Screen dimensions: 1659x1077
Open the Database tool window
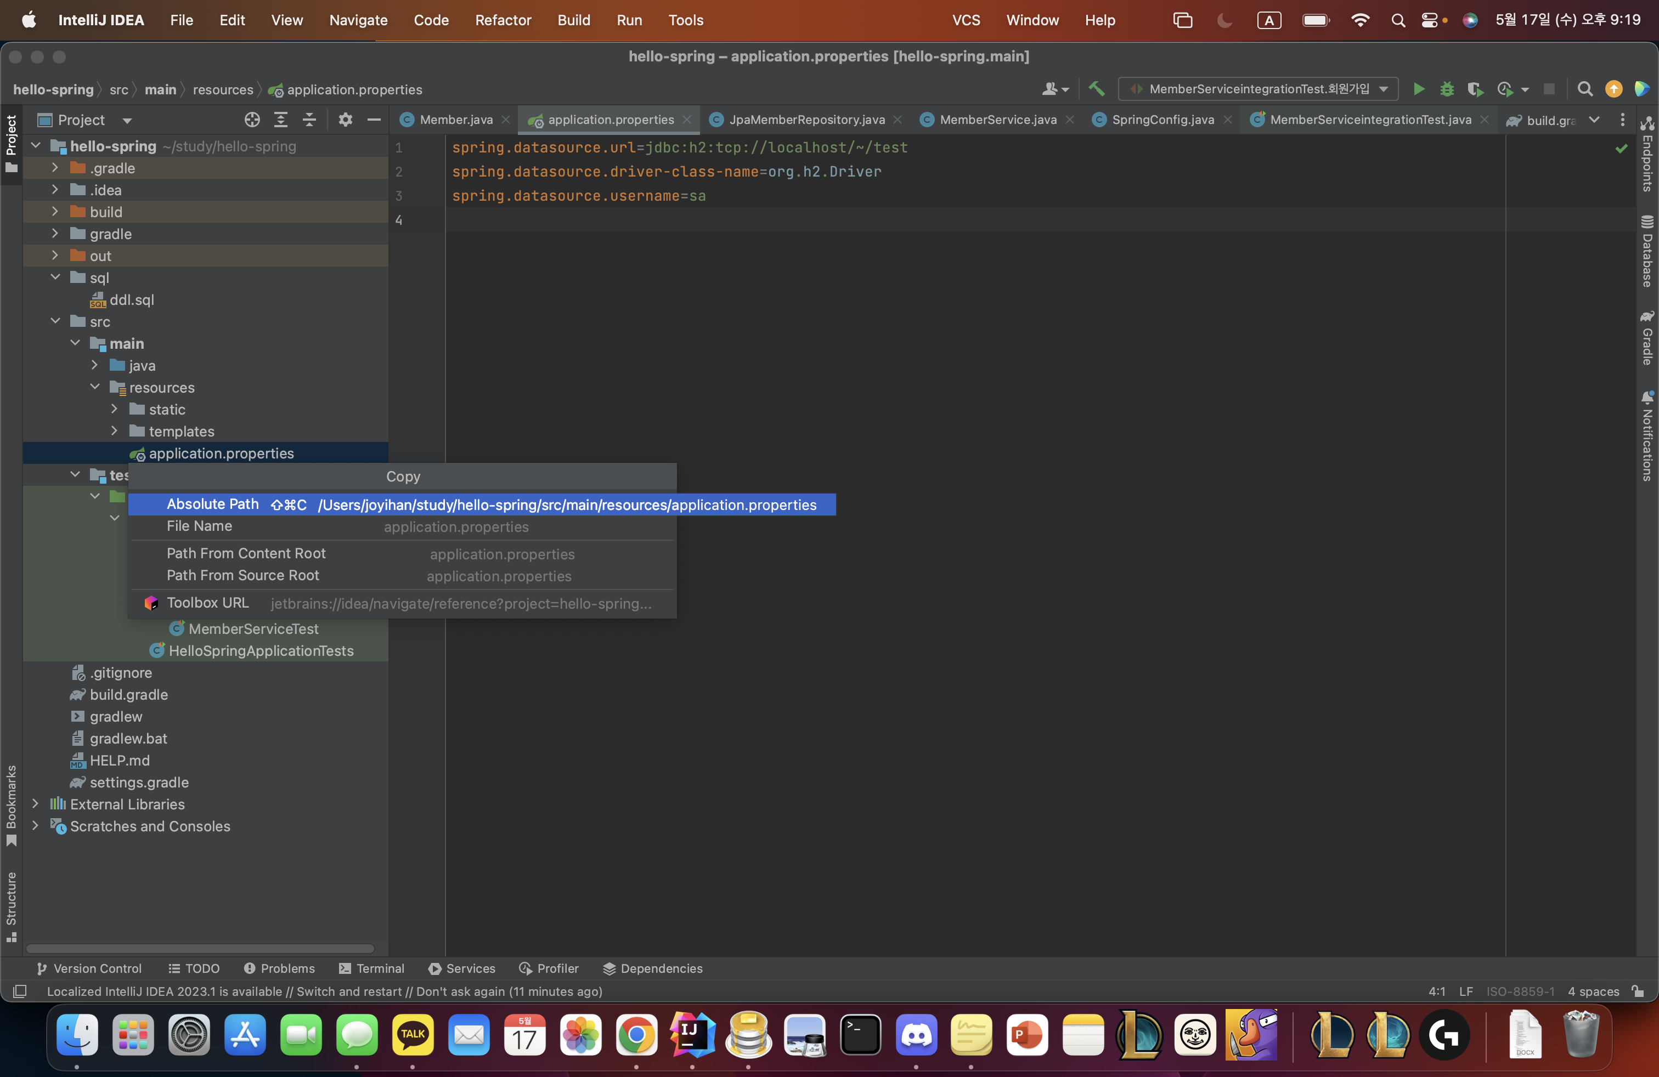coord(1647,252)
